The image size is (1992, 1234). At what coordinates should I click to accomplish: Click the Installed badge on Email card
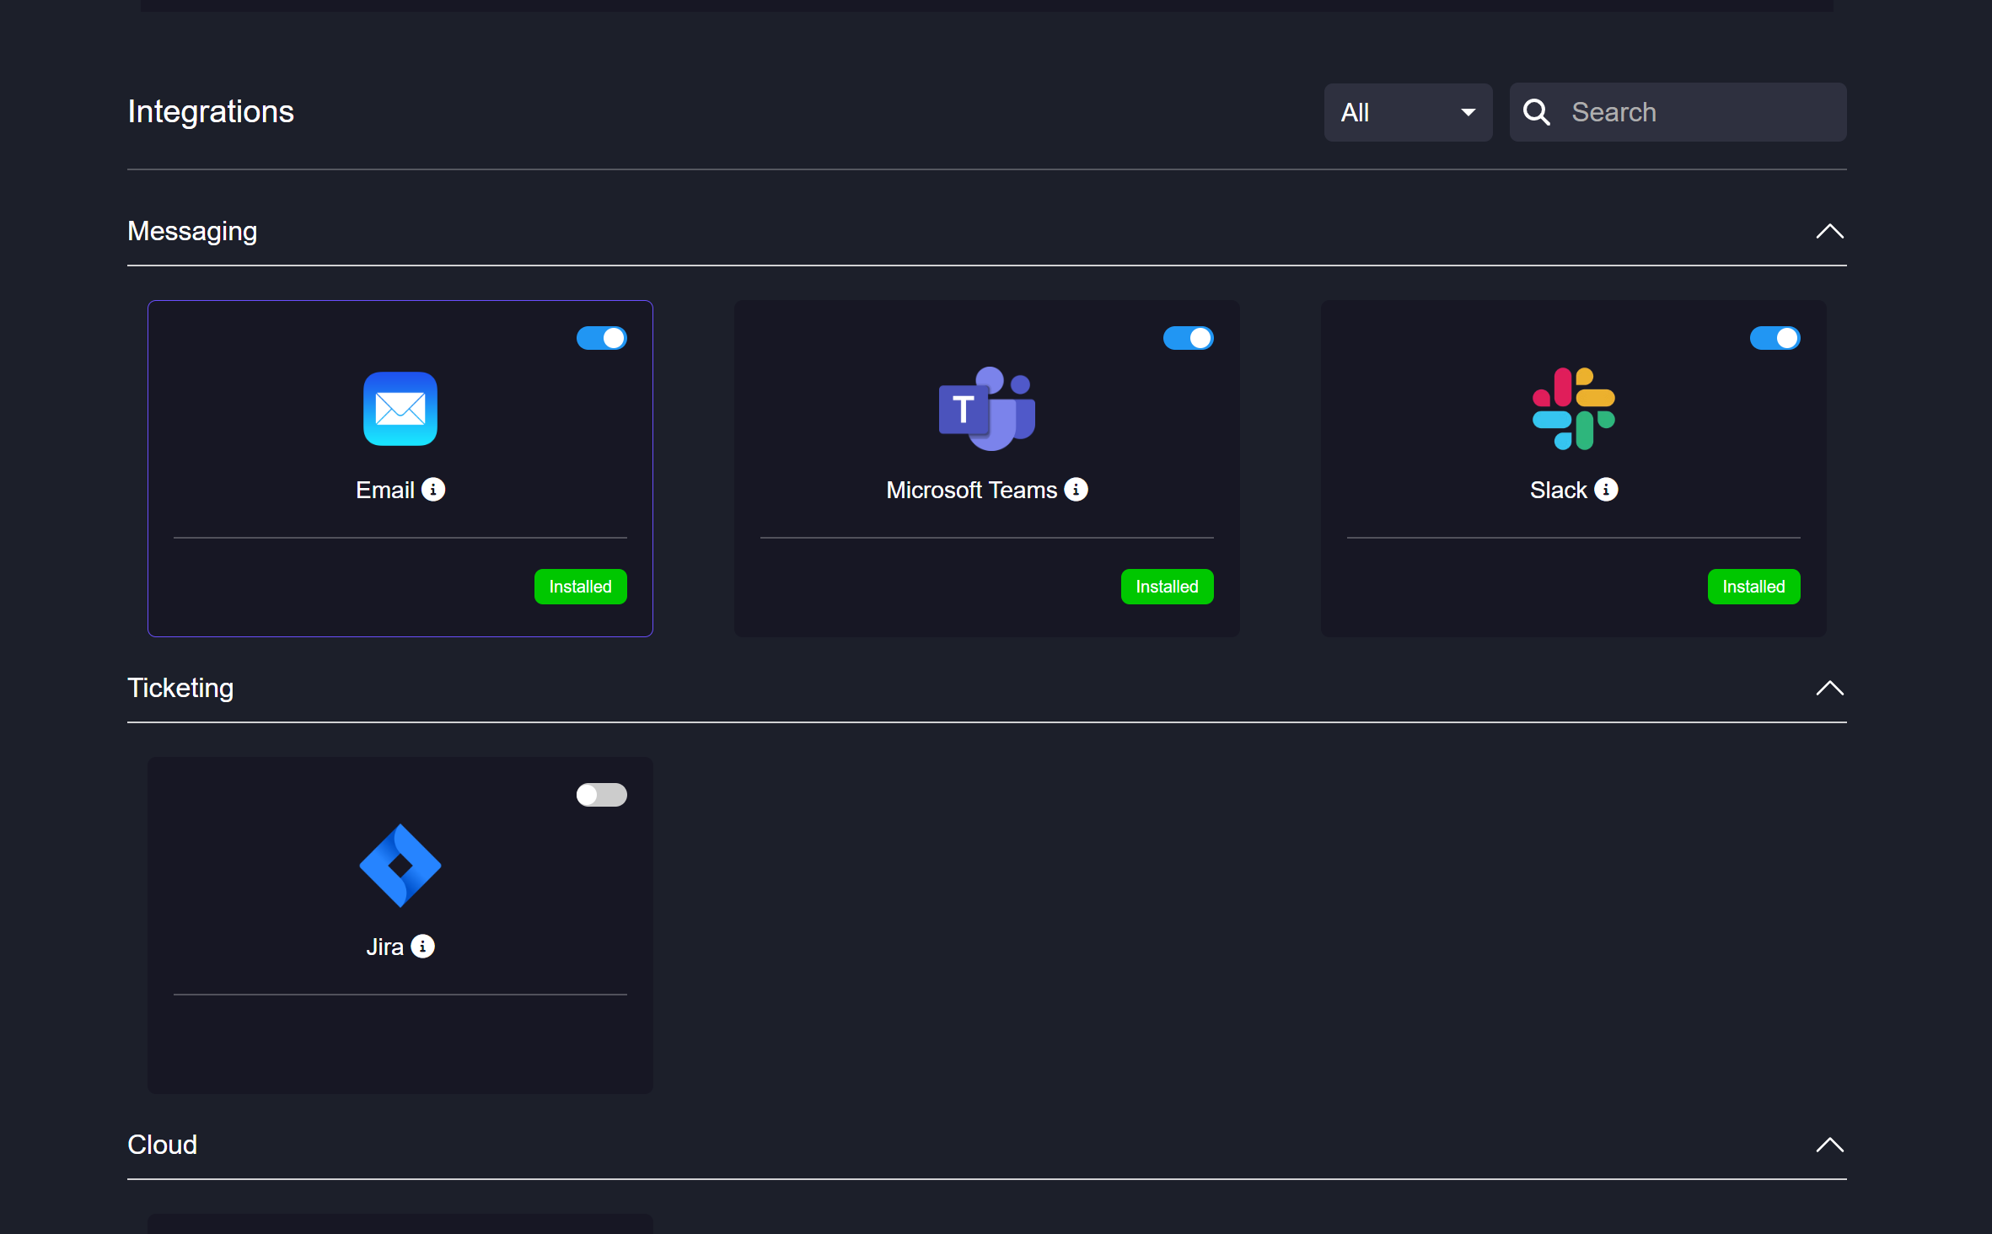580,587
